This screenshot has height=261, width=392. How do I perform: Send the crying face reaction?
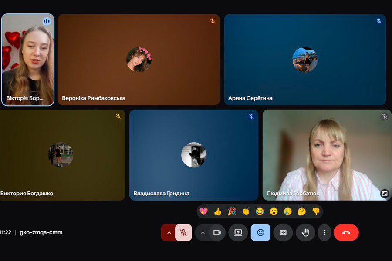click(288, 211)
